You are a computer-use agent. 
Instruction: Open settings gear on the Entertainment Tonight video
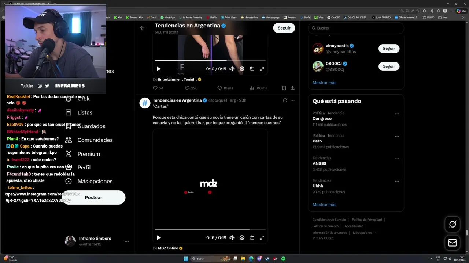click(242, 69)
